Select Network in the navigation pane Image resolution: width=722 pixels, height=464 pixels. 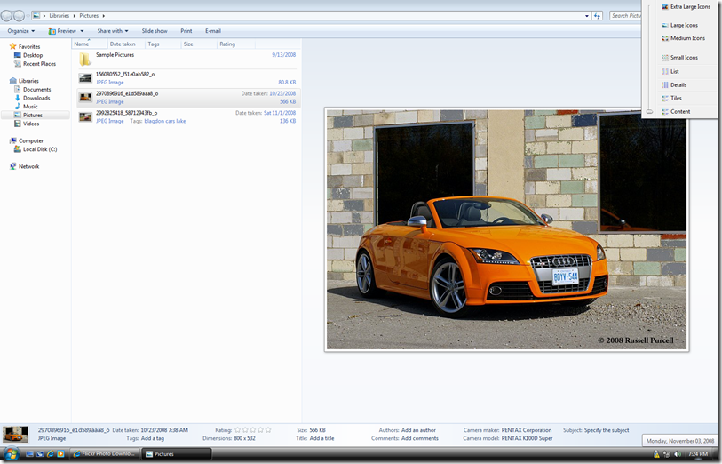click(x=24, y=166)
